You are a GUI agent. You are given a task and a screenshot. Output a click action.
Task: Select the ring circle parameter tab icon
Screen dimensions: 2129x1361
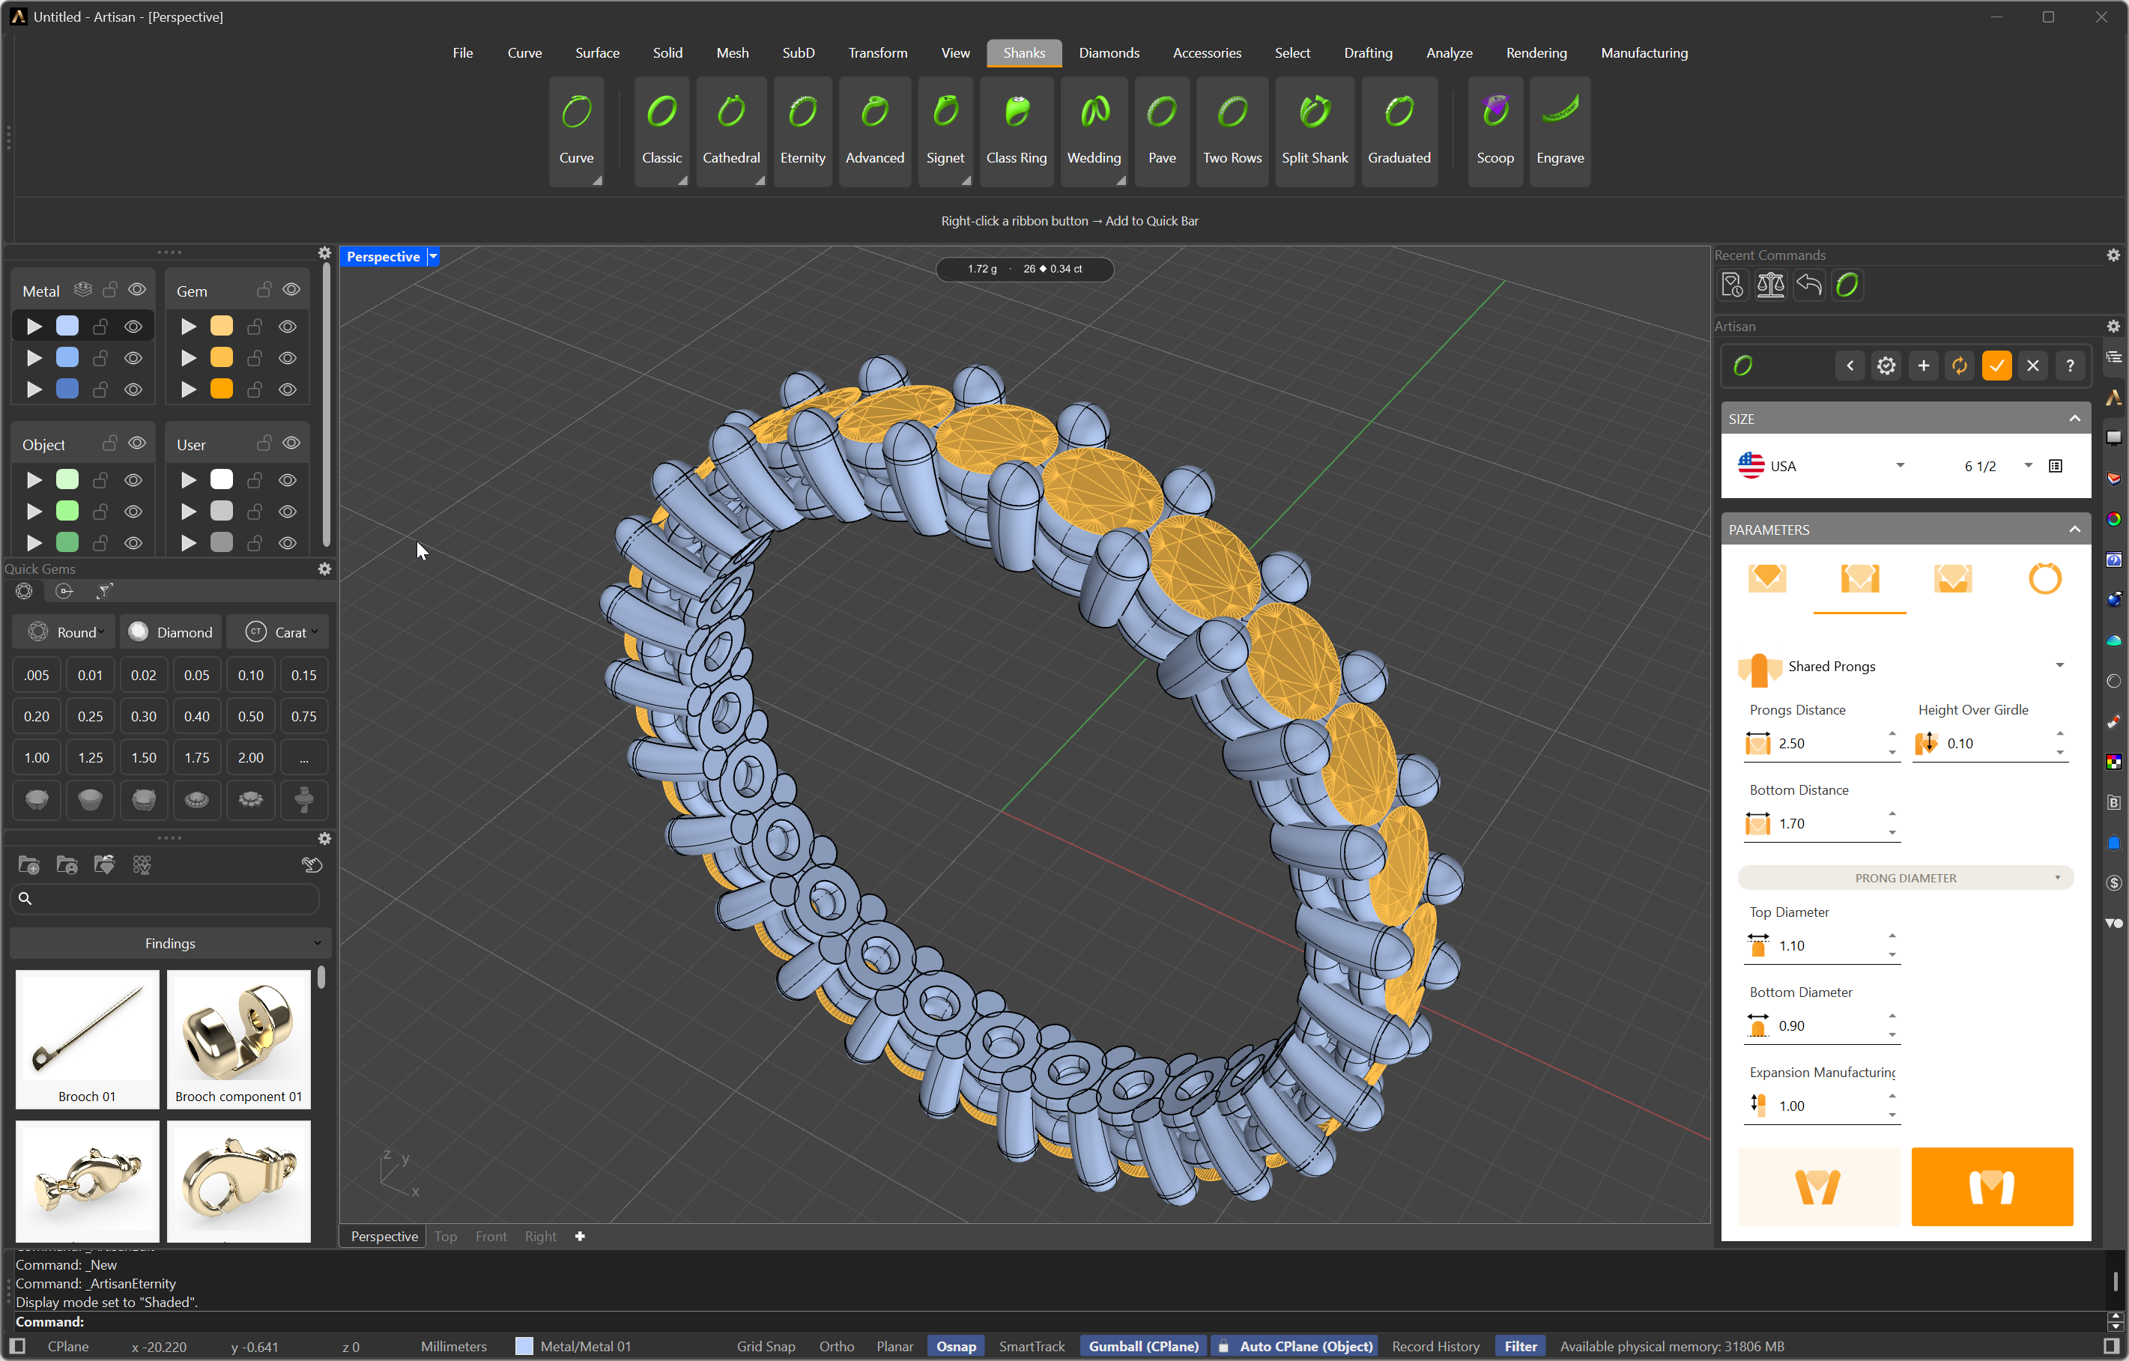[x=2044, y=579]
